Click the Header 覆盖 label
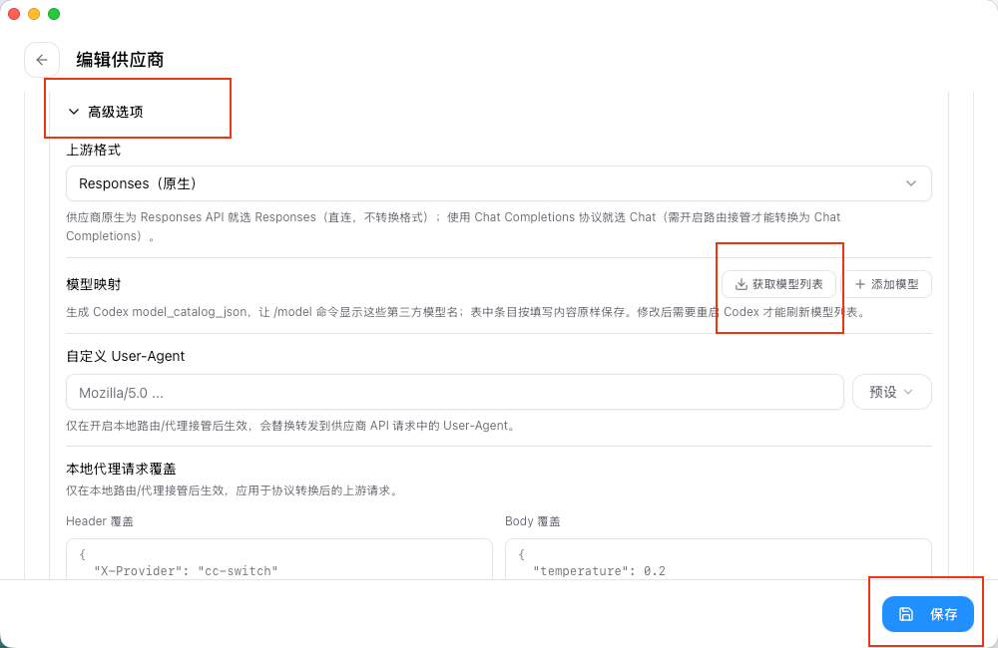The image size is (998, 648). [100, 521]
